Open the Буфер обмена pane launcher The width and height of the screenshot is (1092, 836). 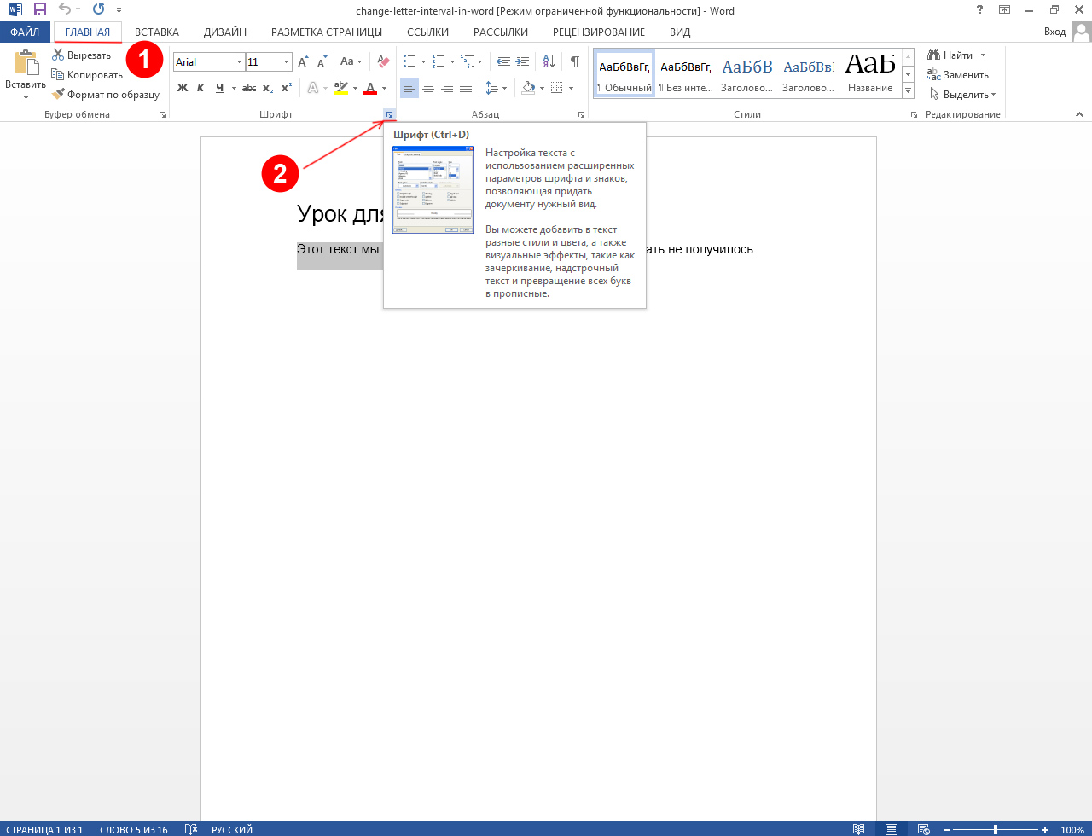162,114
